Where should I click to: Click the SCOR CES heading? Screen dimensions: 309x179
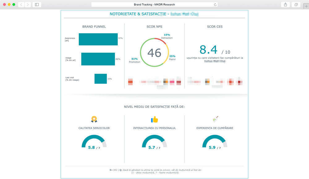(215, 26)
